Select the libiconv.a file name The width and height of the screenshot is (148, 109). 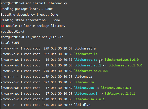(x=83, y=76)
